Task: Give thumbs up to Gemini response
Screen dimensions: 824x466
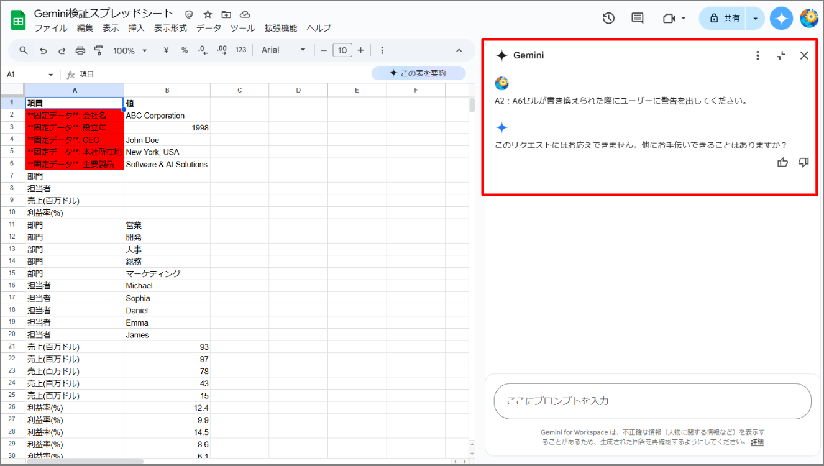Action: 783,162
